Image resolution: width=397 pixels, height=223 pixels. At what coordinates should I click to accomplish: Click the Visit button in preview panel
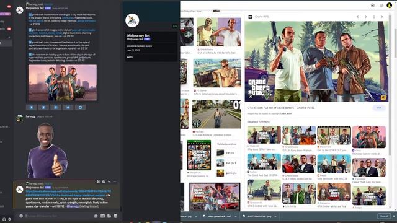(379, 108)
